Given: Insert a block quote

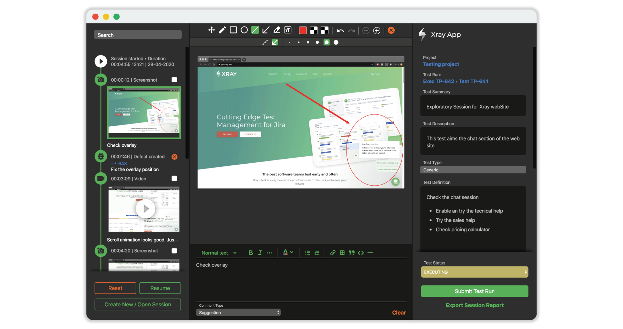Looking at the screenshot, I should (351, 253).
